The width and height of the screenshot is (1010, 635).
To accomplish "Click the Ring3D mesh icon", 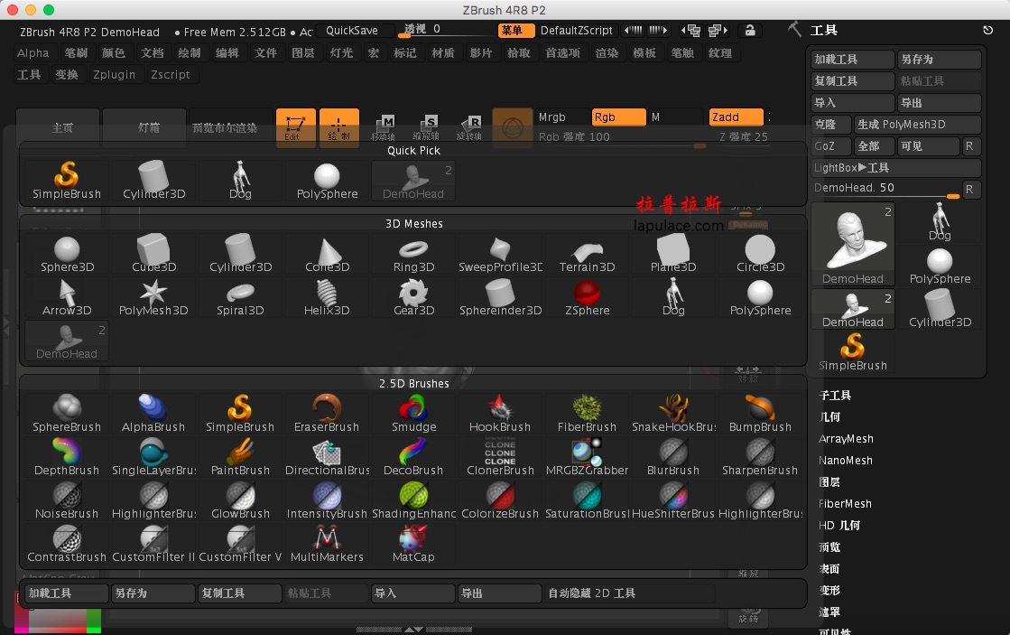I will (x=413, y=256).
